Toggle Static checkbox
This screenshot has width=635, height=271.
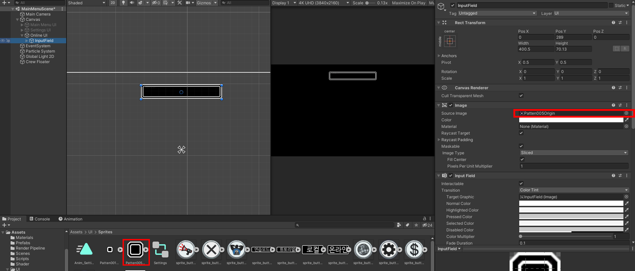tap(611, 5)
